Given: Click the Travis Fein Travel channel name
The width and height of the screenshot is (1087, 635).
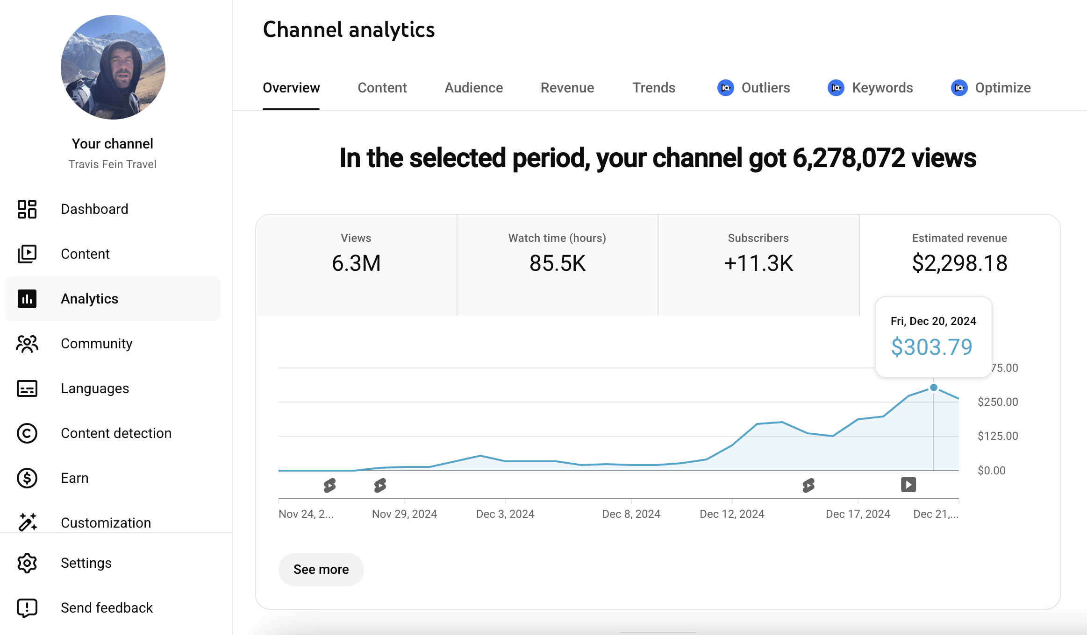Looking at the screenshot, I should coord(112,164).
